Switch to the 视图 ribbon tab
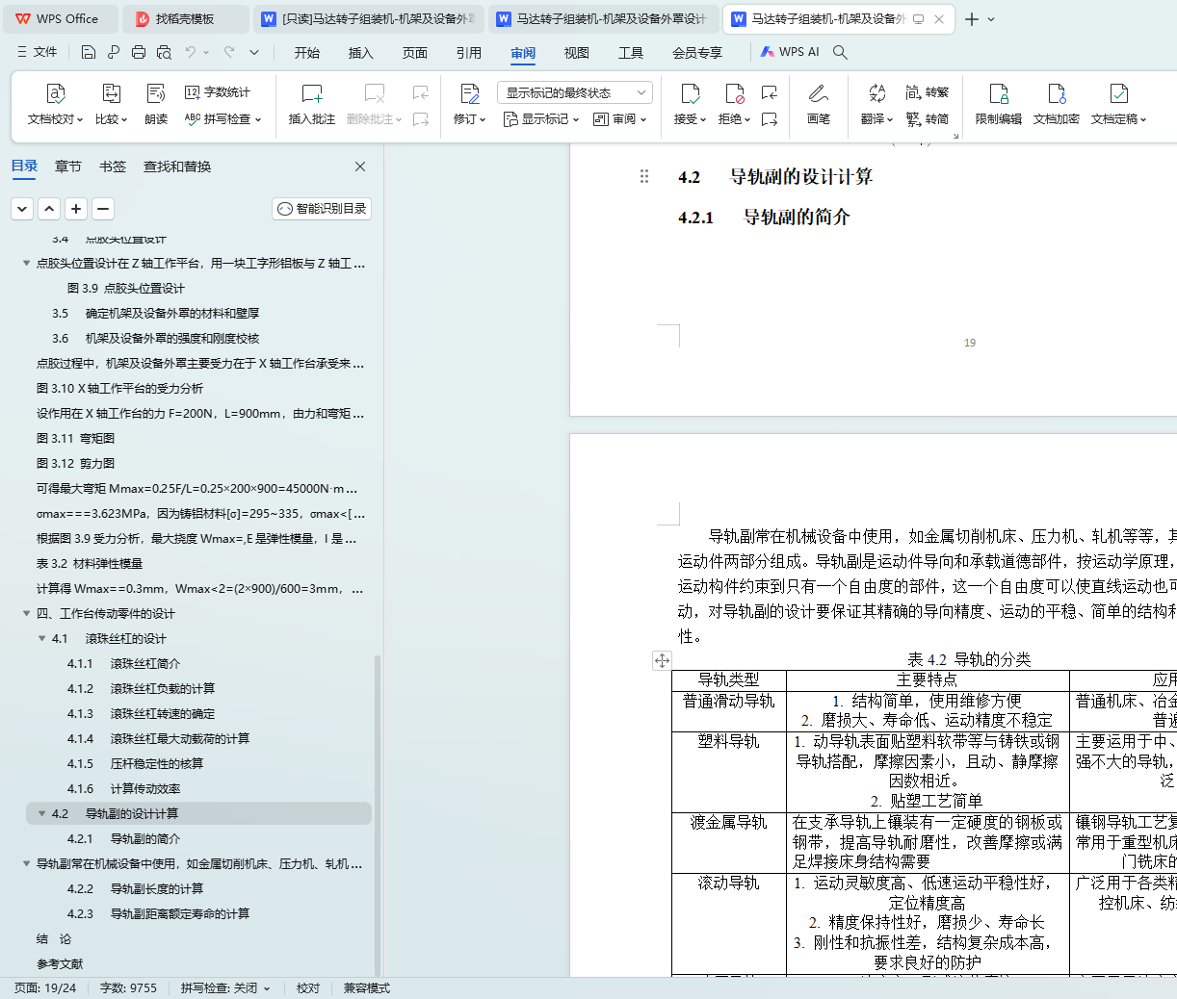Screen dimensions: 1177x999 coord(577,53)
